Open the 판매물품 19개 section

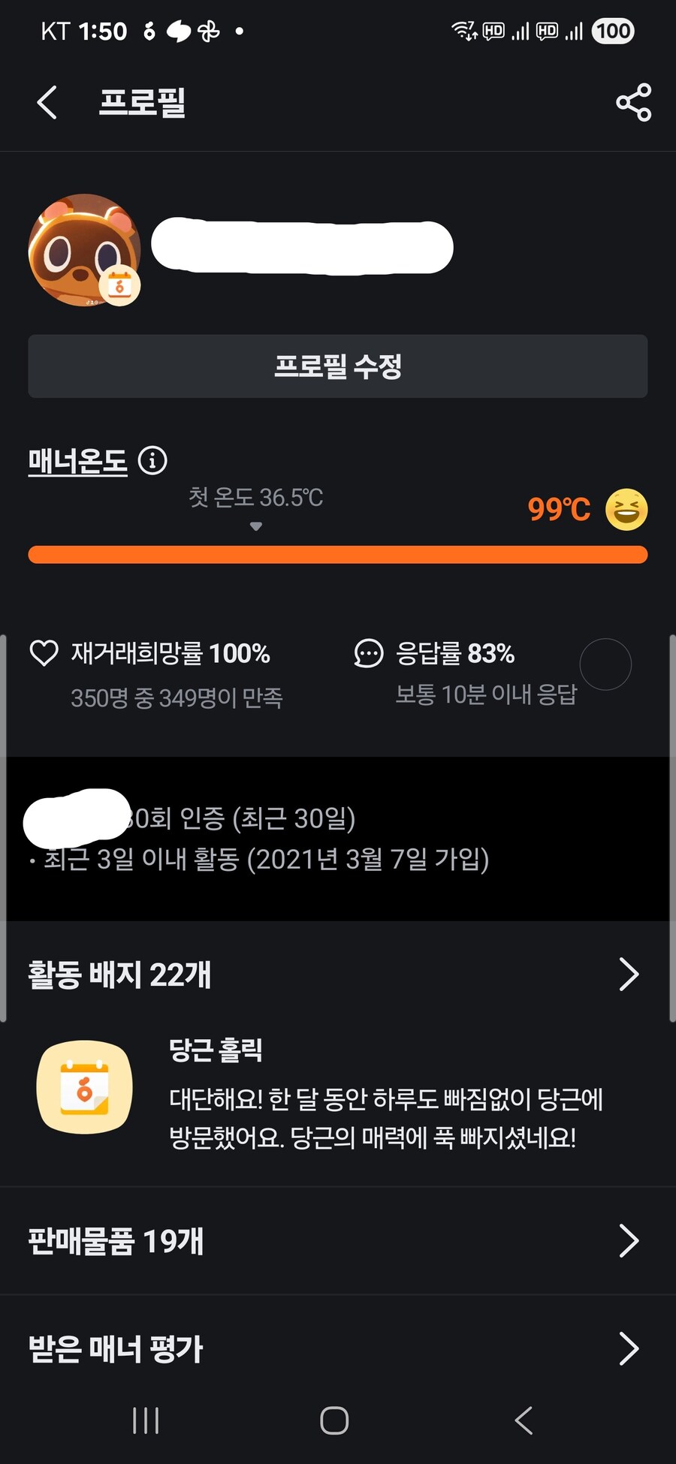(x=116, y=1241)
